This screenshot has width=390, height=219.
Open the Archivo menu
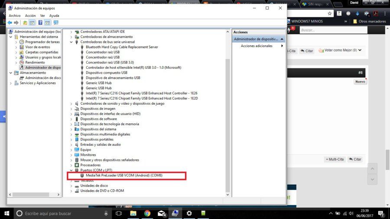tap(14, 16)
